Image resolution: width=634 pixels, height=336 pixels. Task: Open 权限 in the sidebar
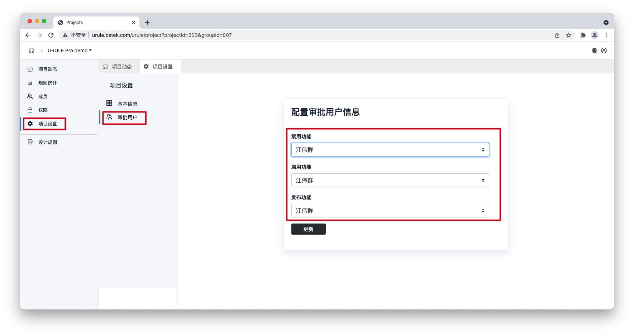43,110
